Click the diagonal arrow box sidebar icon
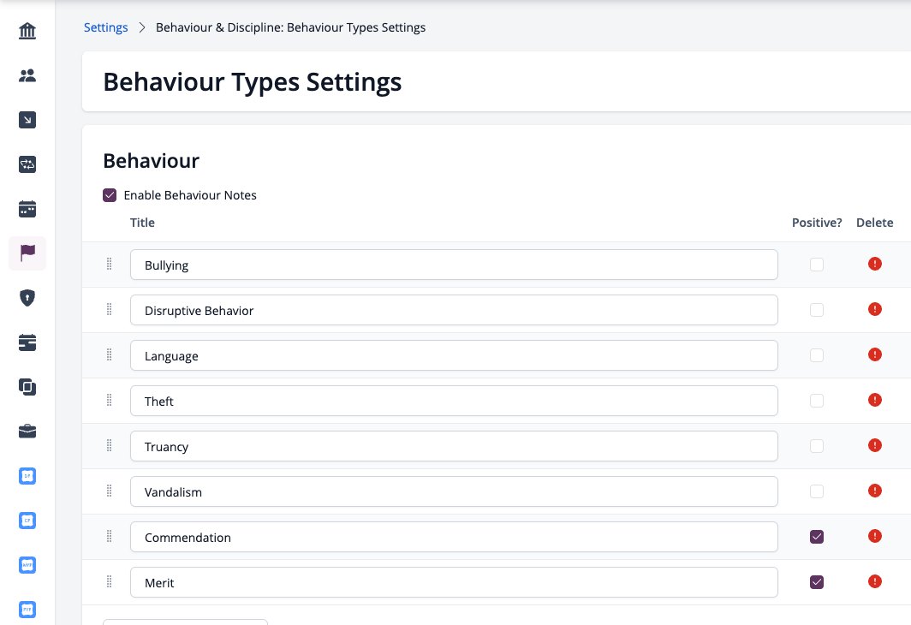 [27, 120]
